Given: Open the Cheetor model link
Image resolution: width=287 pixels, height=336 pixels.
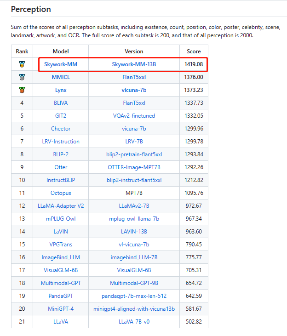Looking at the screenshot, I should [x=61, y=129].
